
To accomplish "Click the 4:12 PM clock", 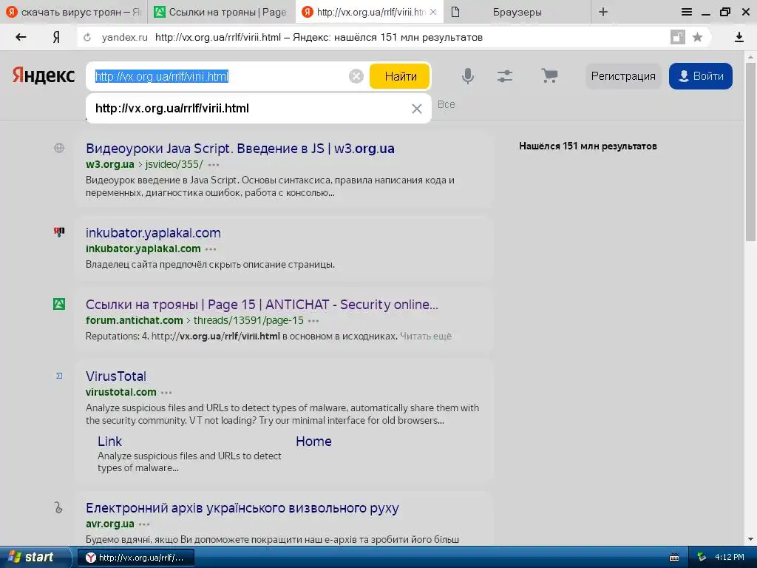I will [x=730, y=557].
